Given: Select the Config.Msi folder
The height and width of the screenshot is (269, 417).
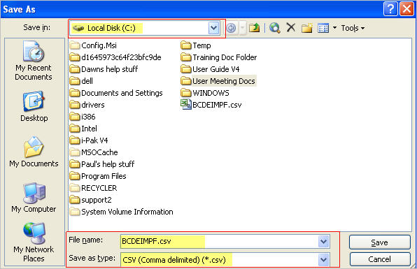Looking at the screenshot, I should pos(93,45).
